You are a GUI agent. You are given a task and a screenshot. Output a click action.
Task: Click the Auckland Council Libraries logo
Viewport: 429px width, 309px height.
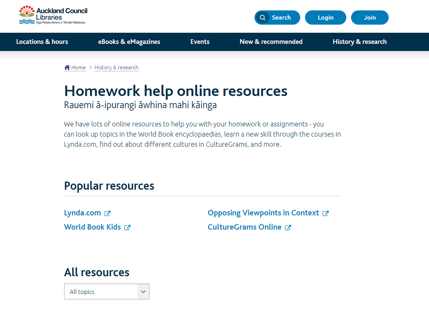click(53, 15)
